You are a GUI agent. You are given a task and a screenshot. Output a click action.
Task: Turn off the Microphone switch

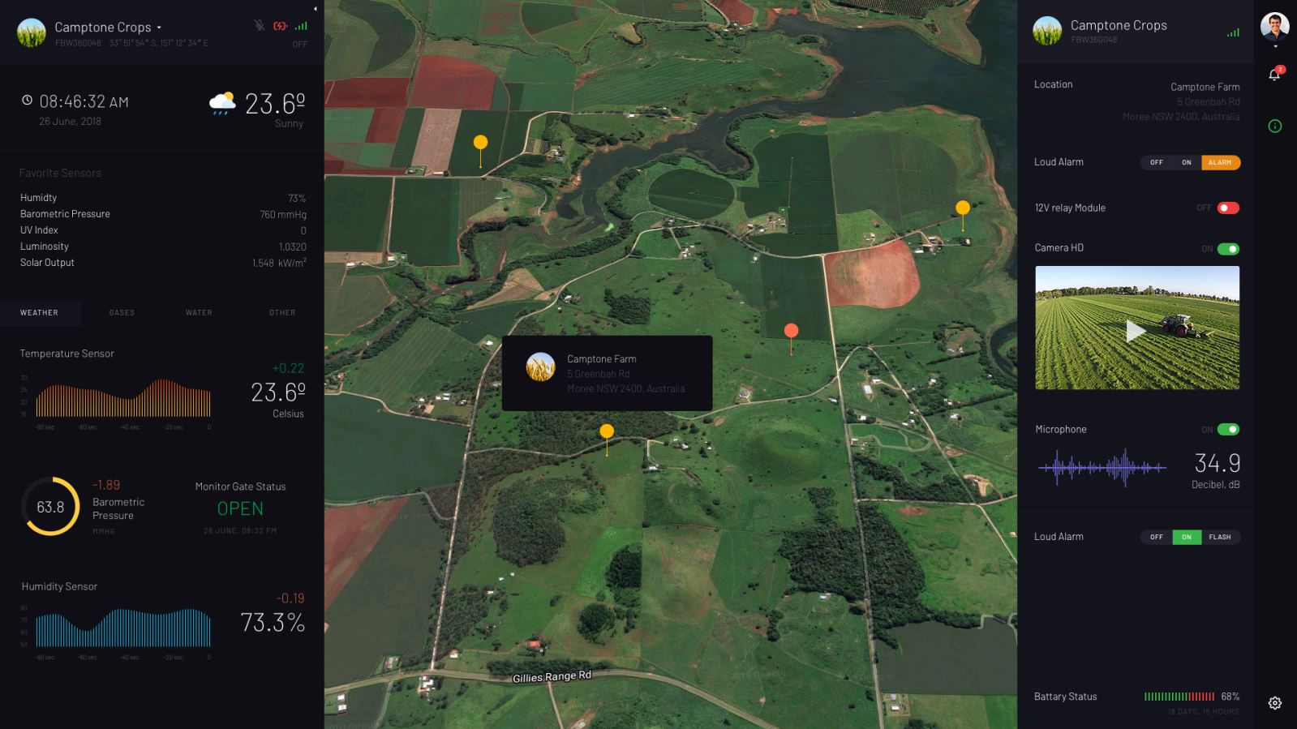[1228, 430]
